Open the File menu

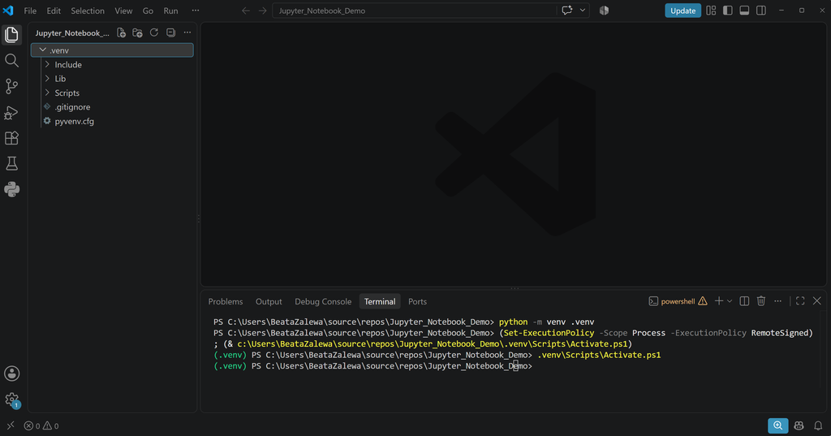[x=30, y=11]
